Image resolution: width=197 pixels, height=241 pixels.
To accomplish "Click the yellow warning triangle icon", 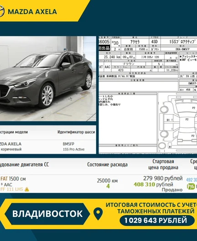I will tap(26, 189).
